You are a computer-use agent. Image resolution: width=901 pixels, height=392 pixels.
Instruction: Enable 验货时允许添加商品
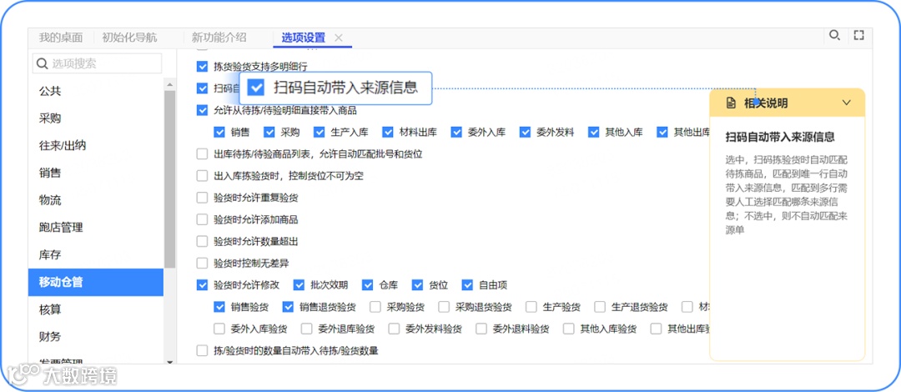point(202,219)
